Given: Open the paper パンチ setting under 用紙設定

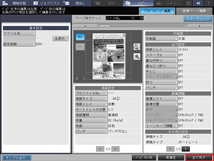Looking at the screenshot, I should pos(91,131).
